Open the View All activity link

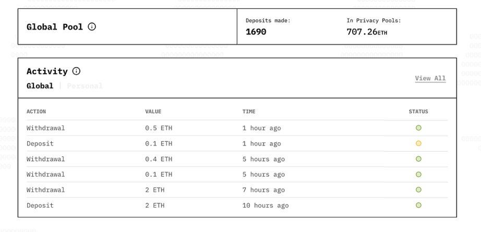pos(430,79)
